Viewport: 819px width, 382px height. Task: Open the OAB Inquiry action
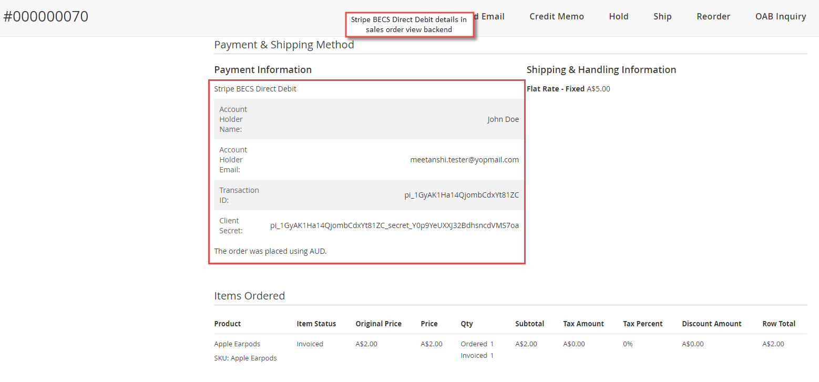coord(780,16)
